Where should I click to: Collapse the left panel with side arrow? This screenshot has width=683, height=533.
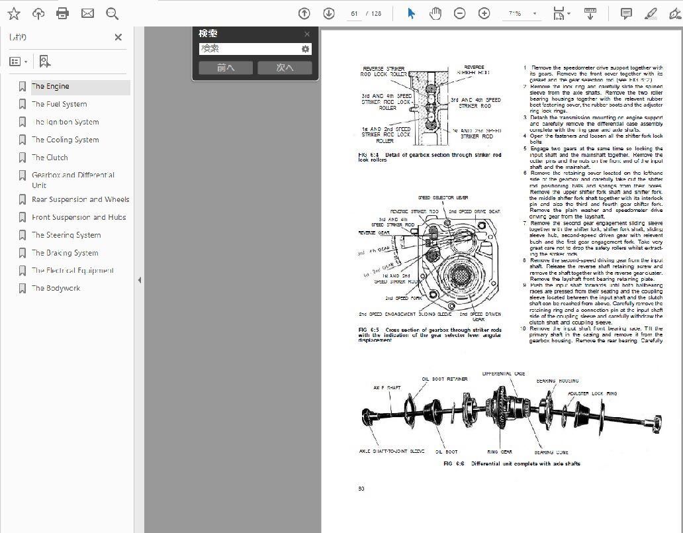140,280
